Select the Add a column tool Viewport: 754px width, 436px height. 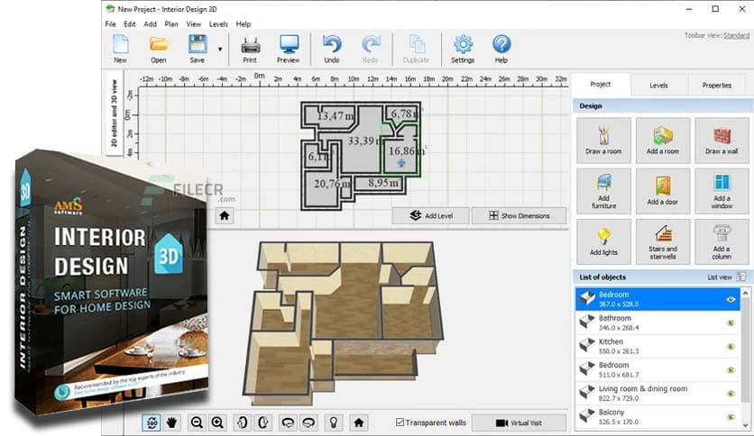pos(722,241)
